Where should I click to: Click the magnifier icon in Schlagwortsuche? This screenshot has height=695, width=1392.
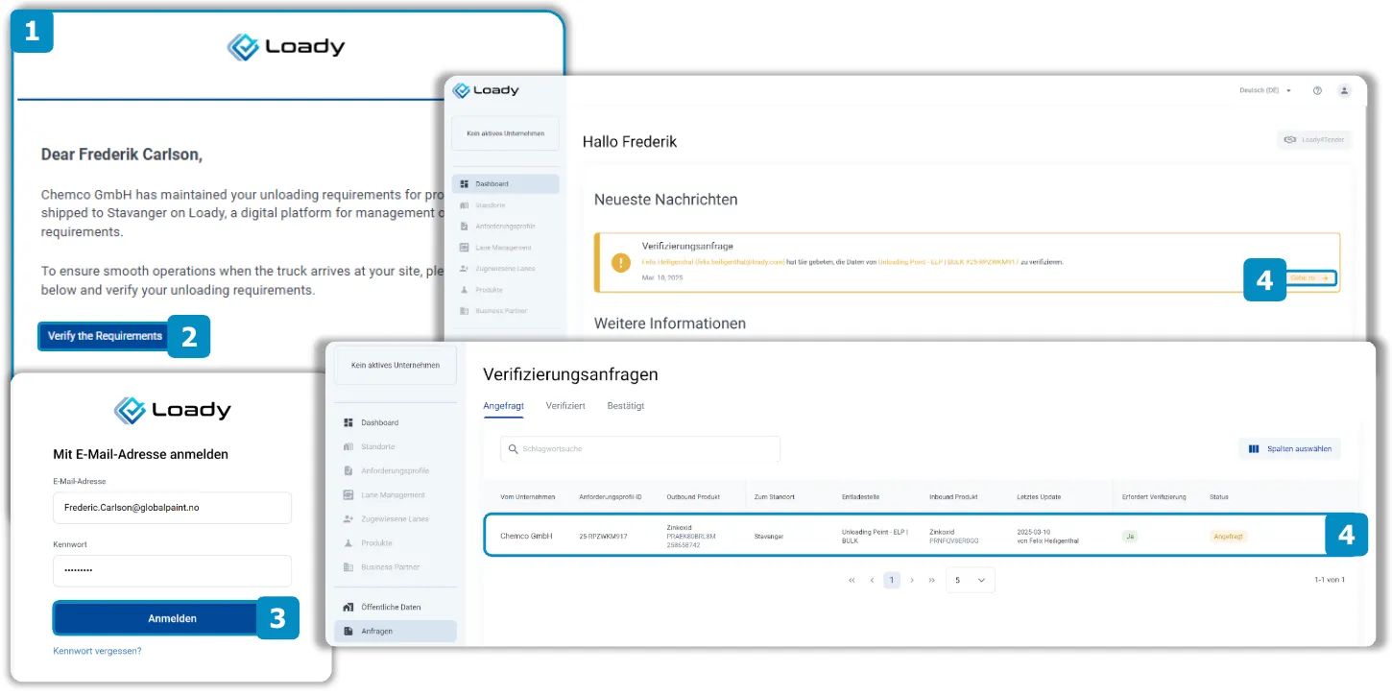click(514, 449)
